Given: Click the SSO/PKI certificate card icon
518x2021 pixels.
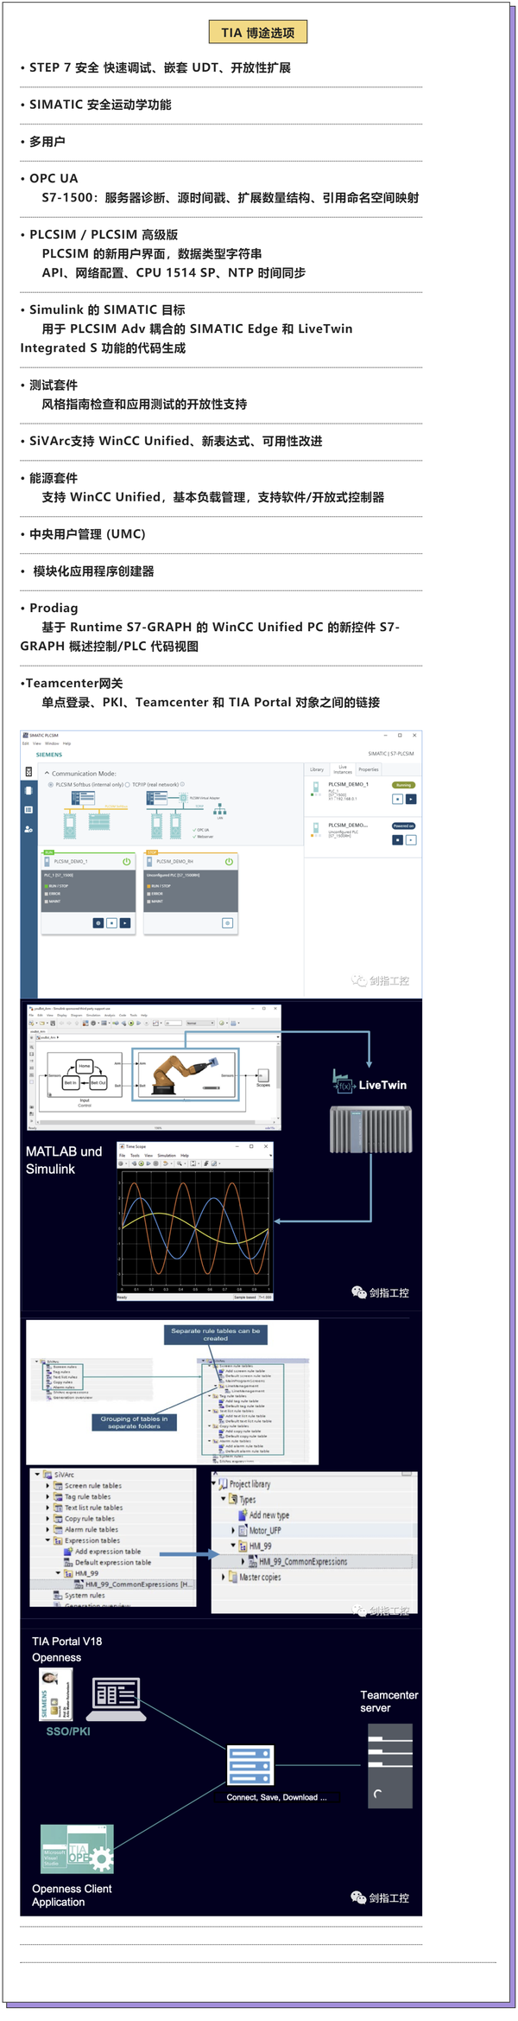Looking at the screenshot, I should pos(55,1695).
